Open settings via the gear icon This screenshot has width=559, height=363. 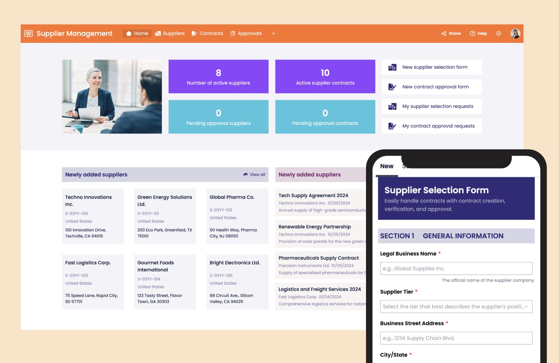tap(498, 33)
